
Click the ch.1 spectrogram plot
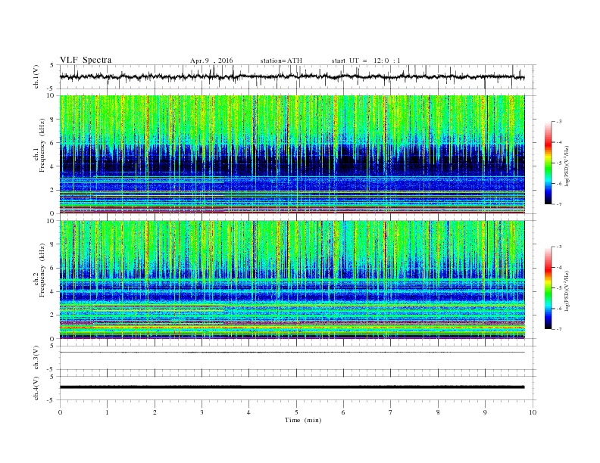pyautogui.click(x=292, y=154)
